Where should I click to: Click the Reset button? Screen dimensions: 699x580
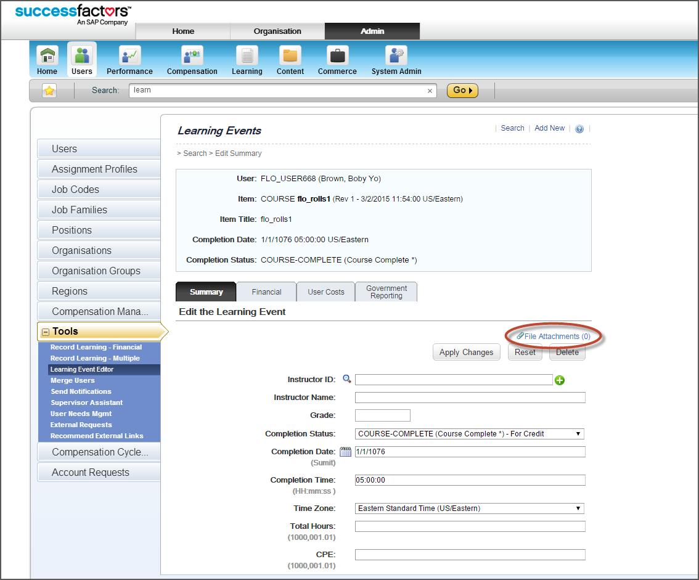525,352
